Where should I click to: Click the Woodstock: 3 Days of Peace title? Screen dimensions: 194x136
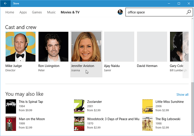tap(113, 119)
